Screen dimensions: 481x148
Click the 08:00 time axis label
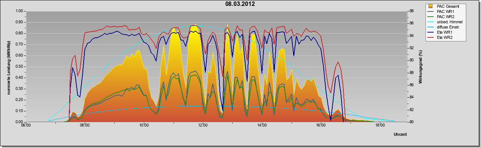tap(85, 126)
